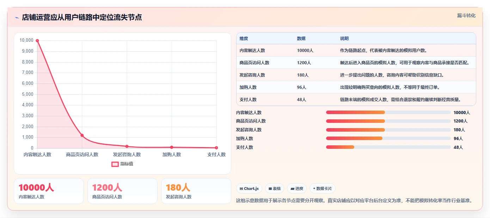Click the 内容触达人数 progress bar
490x218 pixels.
coord(388,112)
